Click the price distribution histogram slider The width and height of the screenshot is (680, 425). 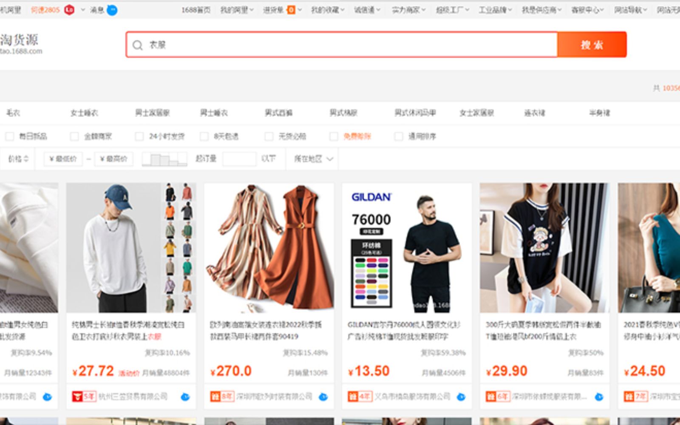(x=164, y=159)
